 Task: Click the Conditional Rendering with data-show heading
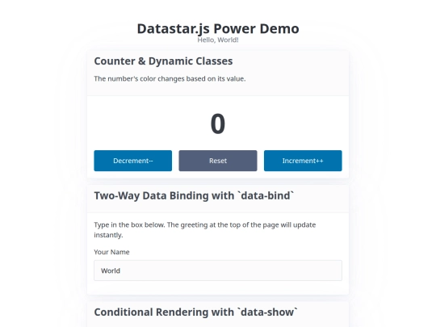[x=195, y=312]
